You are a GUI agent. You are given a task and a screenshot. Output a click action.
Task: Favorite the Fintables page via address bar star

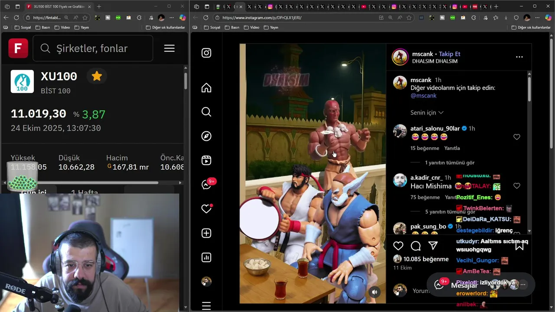pos(85,17)
